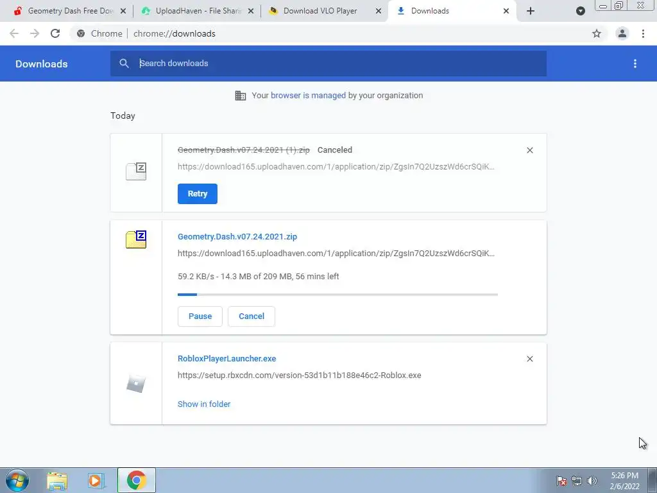
Task: Click the Chrome taskbar icon
Action: (136, 480)
